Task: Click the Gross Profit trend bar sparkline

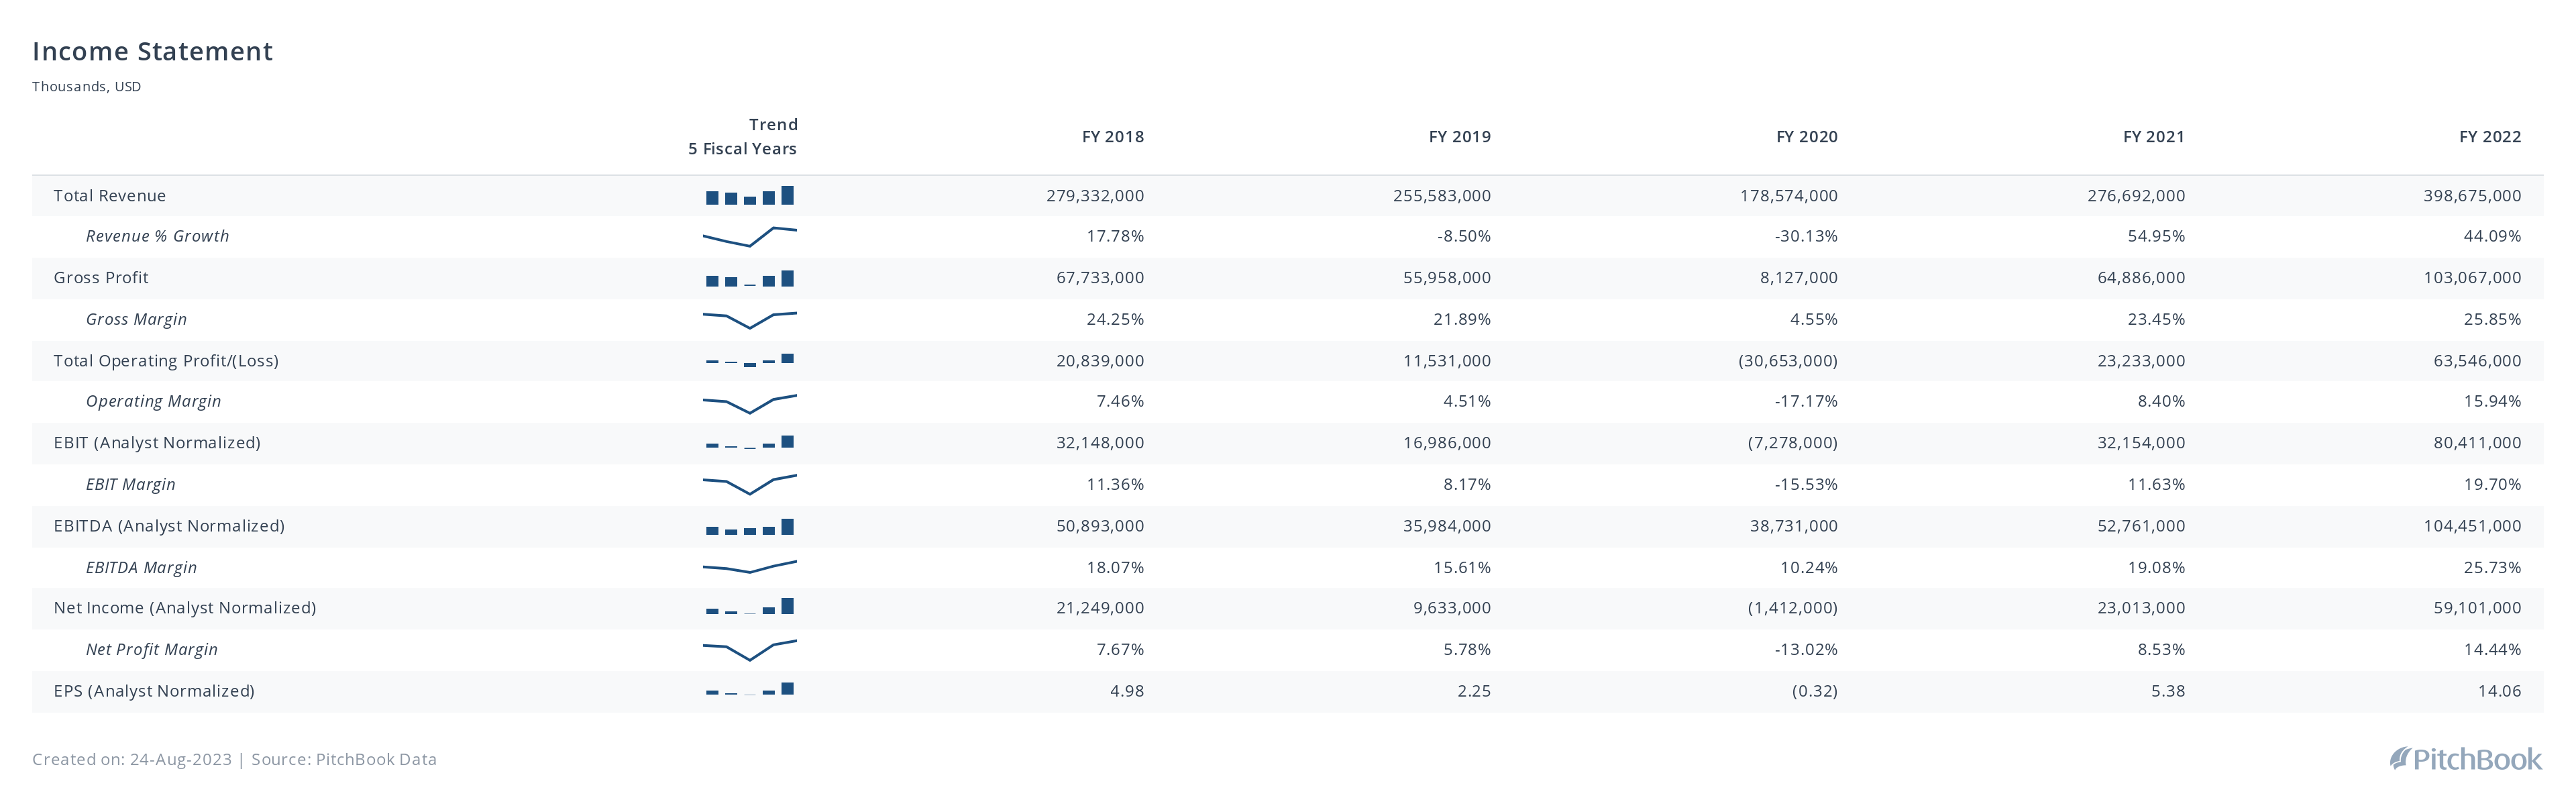Action: 750,279
